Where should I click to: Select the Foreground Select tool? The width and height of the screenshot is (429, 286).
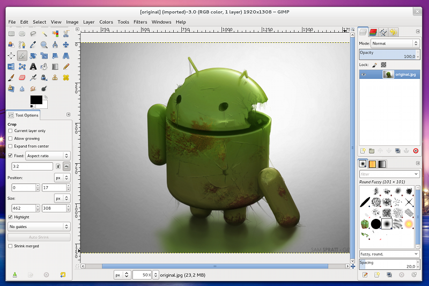[11, 45]
